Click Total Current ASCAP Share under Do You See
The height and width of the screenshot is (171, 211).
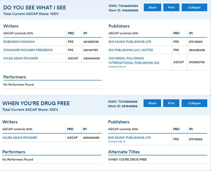[31, 14]
